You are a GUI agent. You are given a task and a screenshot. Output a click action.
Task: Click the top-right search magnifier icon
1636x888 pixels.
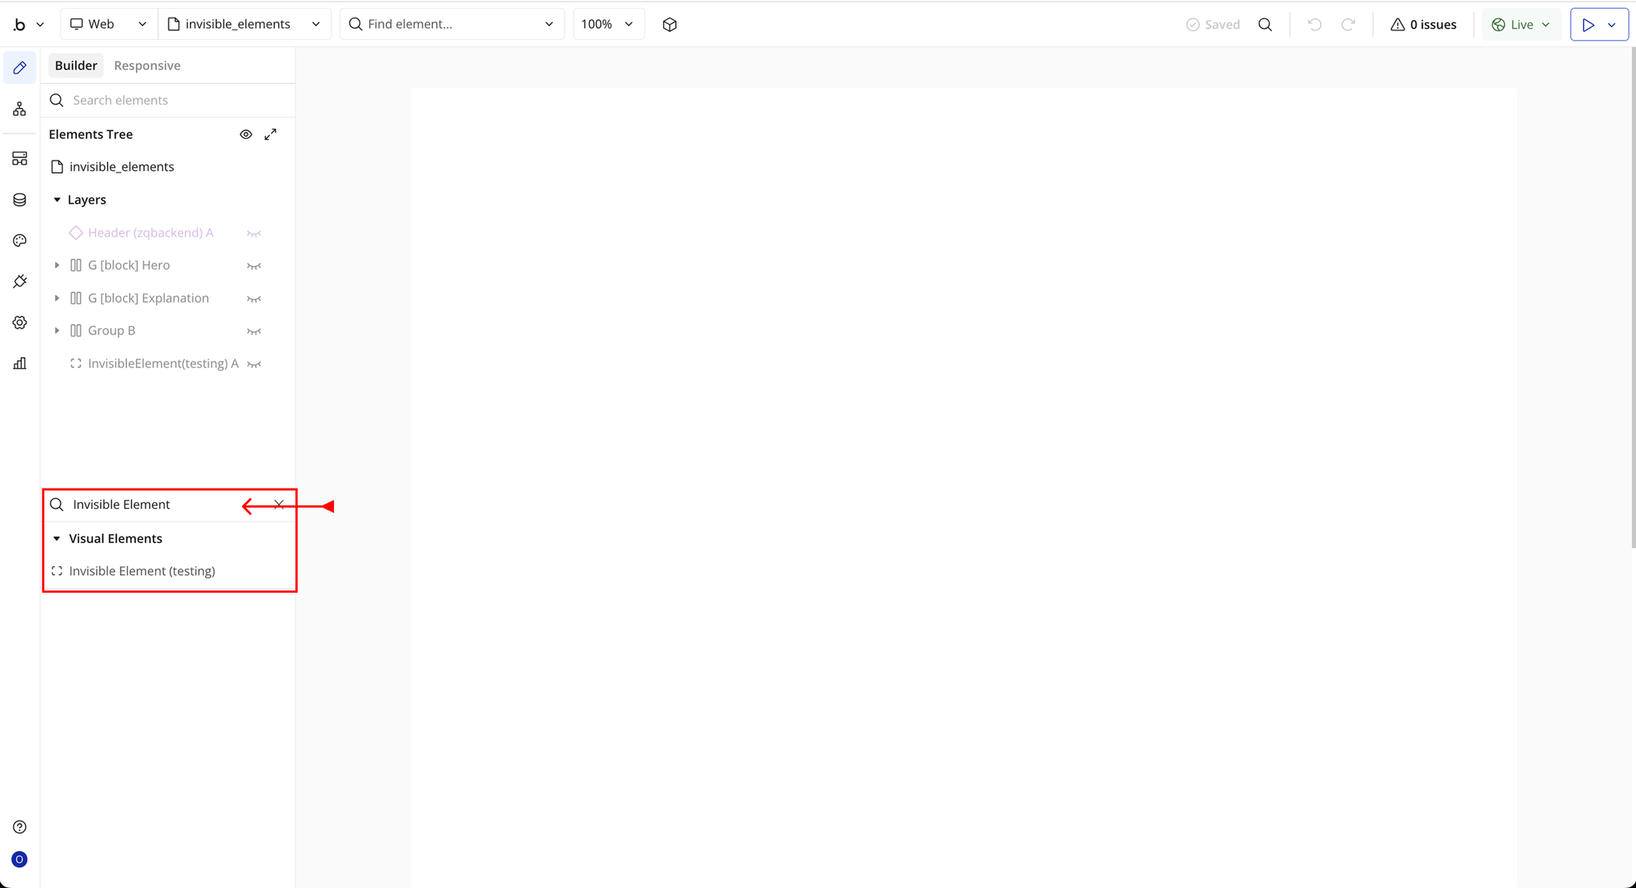1265,25
